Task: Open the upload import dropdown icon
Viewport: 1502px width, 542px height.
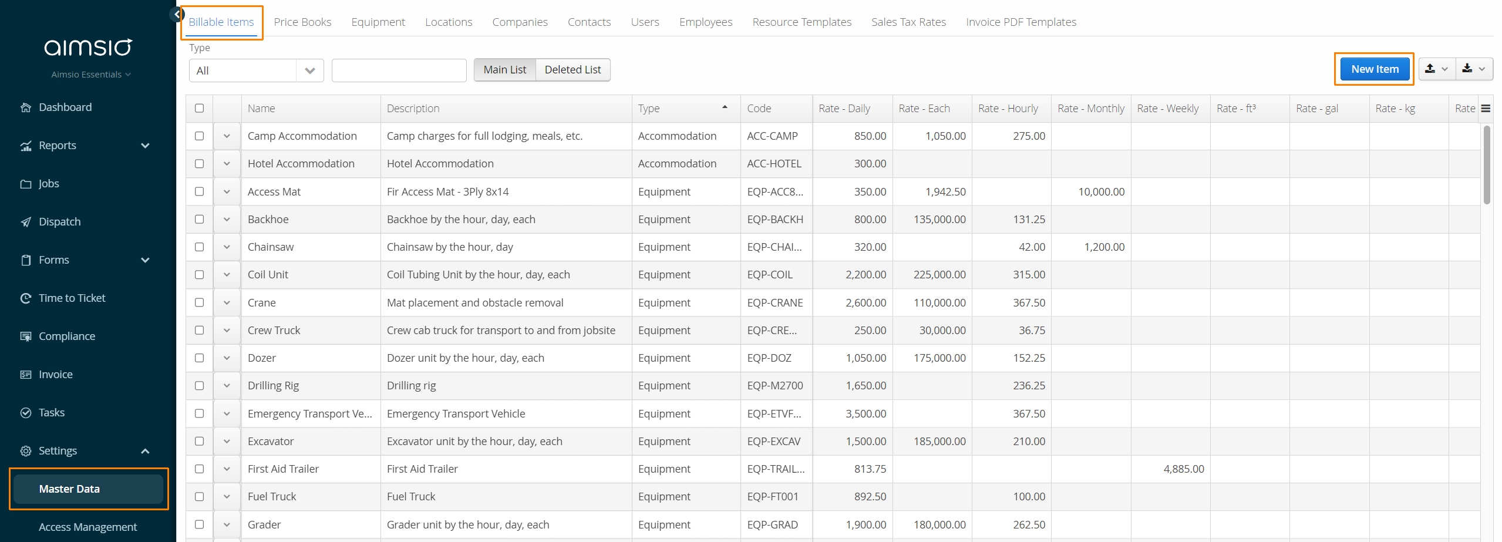Action: tap(1436, 69)
